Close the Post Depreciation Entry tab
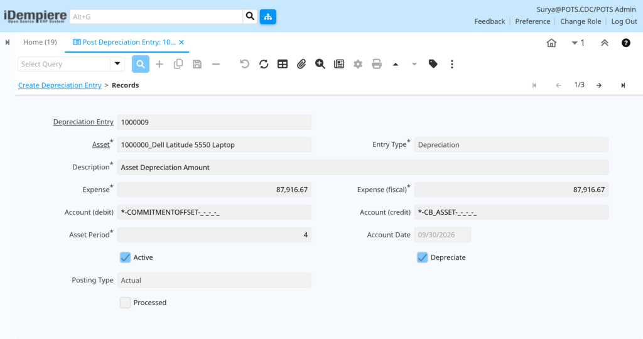Screen dimensions: 643x339 (x=181, y=42)
